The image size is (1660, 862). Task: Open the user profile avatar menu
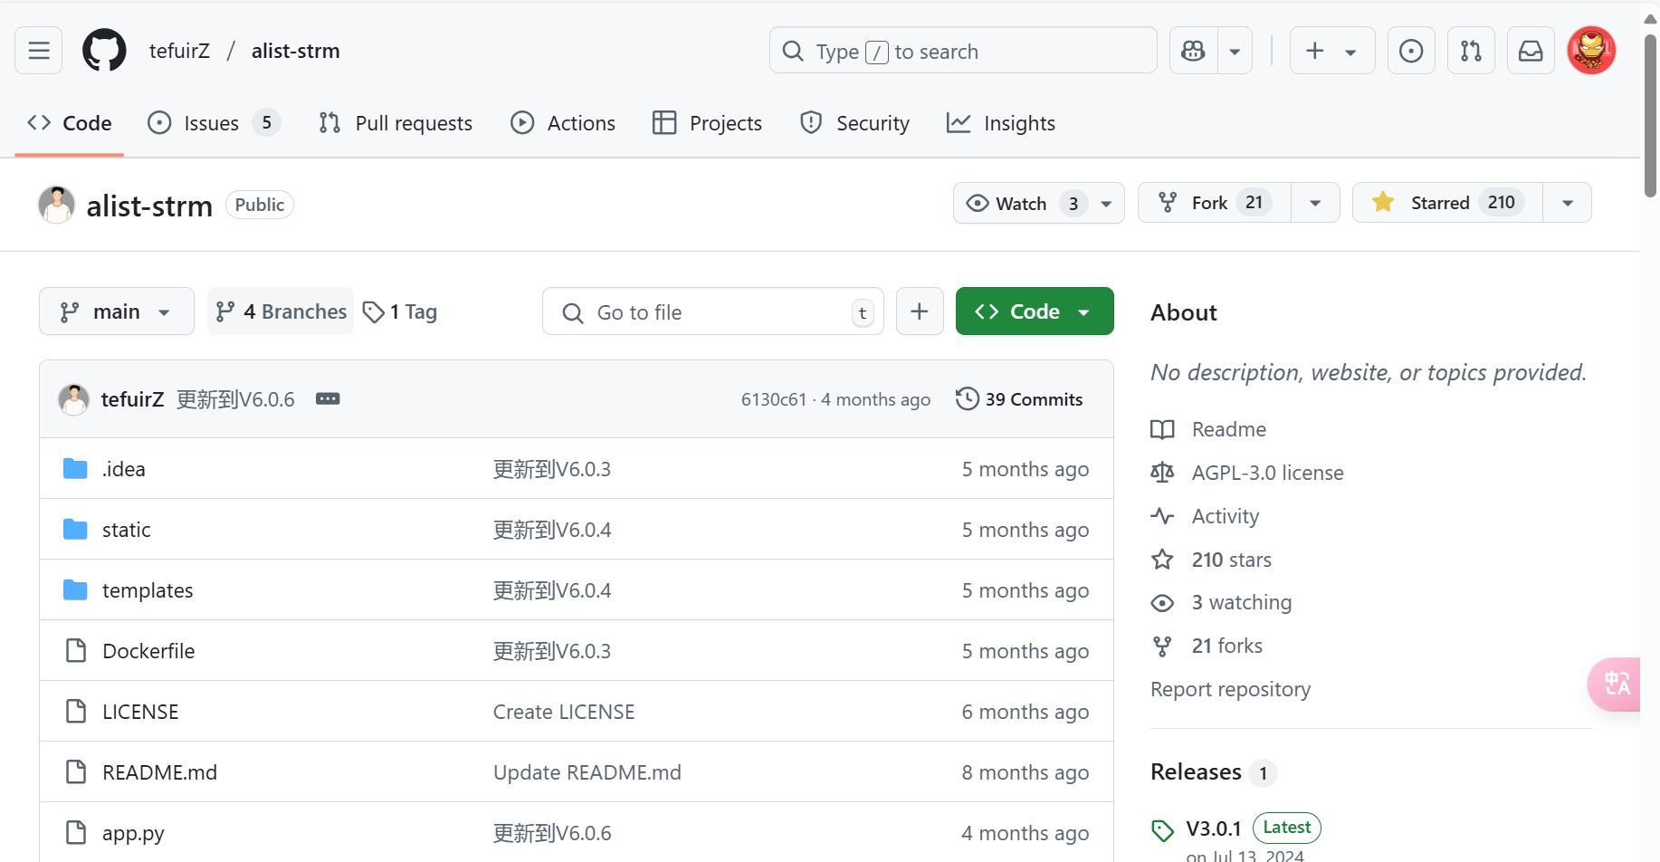pyautogui.click(x=1591, y=51)
